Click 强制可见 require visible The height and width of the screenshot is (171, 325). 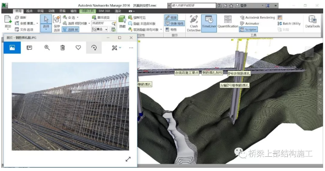click(x=137, y=17)
